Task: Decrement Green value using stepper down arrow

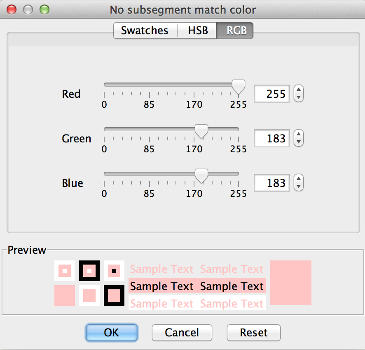Action: [x=299, y=142]
